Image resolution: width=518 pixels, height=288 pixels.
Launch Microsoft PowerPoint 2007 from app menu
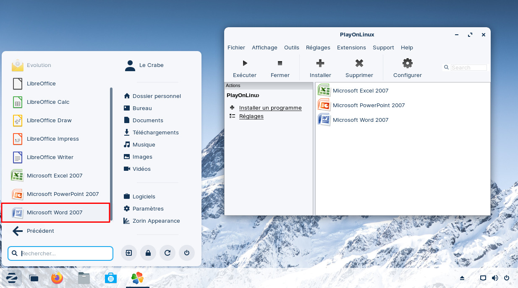coord(56,194)
